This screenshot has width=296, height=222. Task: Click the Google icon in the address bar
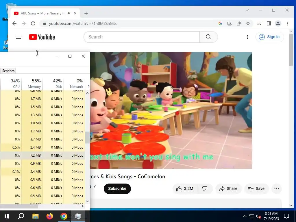220,23
